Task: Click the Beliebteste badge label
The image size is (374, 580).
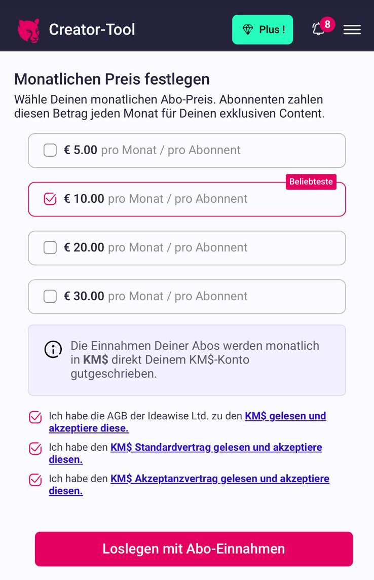Action: (311, 182)
